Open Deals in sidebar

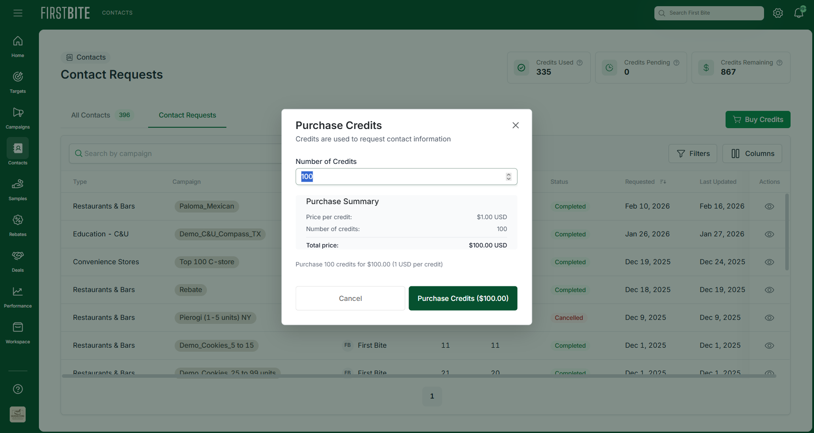[18, 262]
